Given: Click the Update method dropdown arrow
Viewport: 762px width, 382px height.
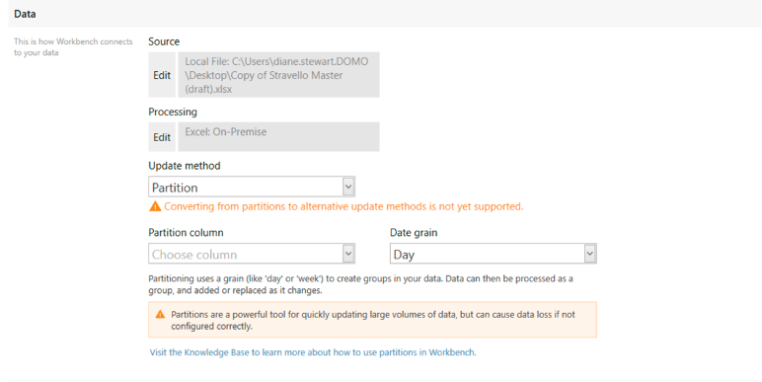Looking at the screenshot, I should pos(348,188).
